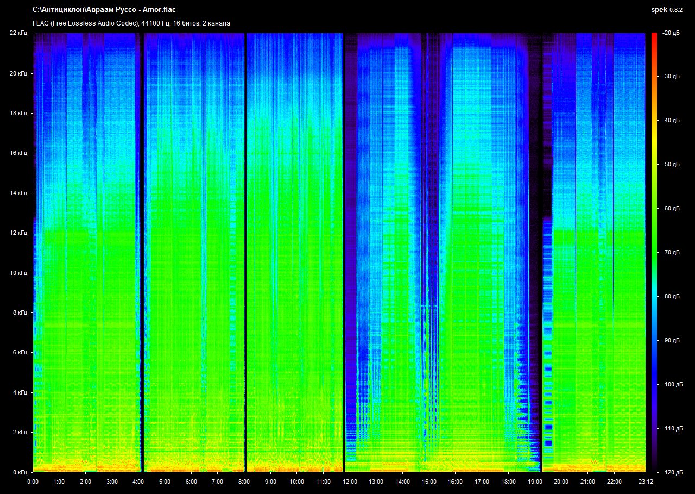Click the 12:00 time axis marker
This screenshot has height=494, width=695.
click(350, 482)
